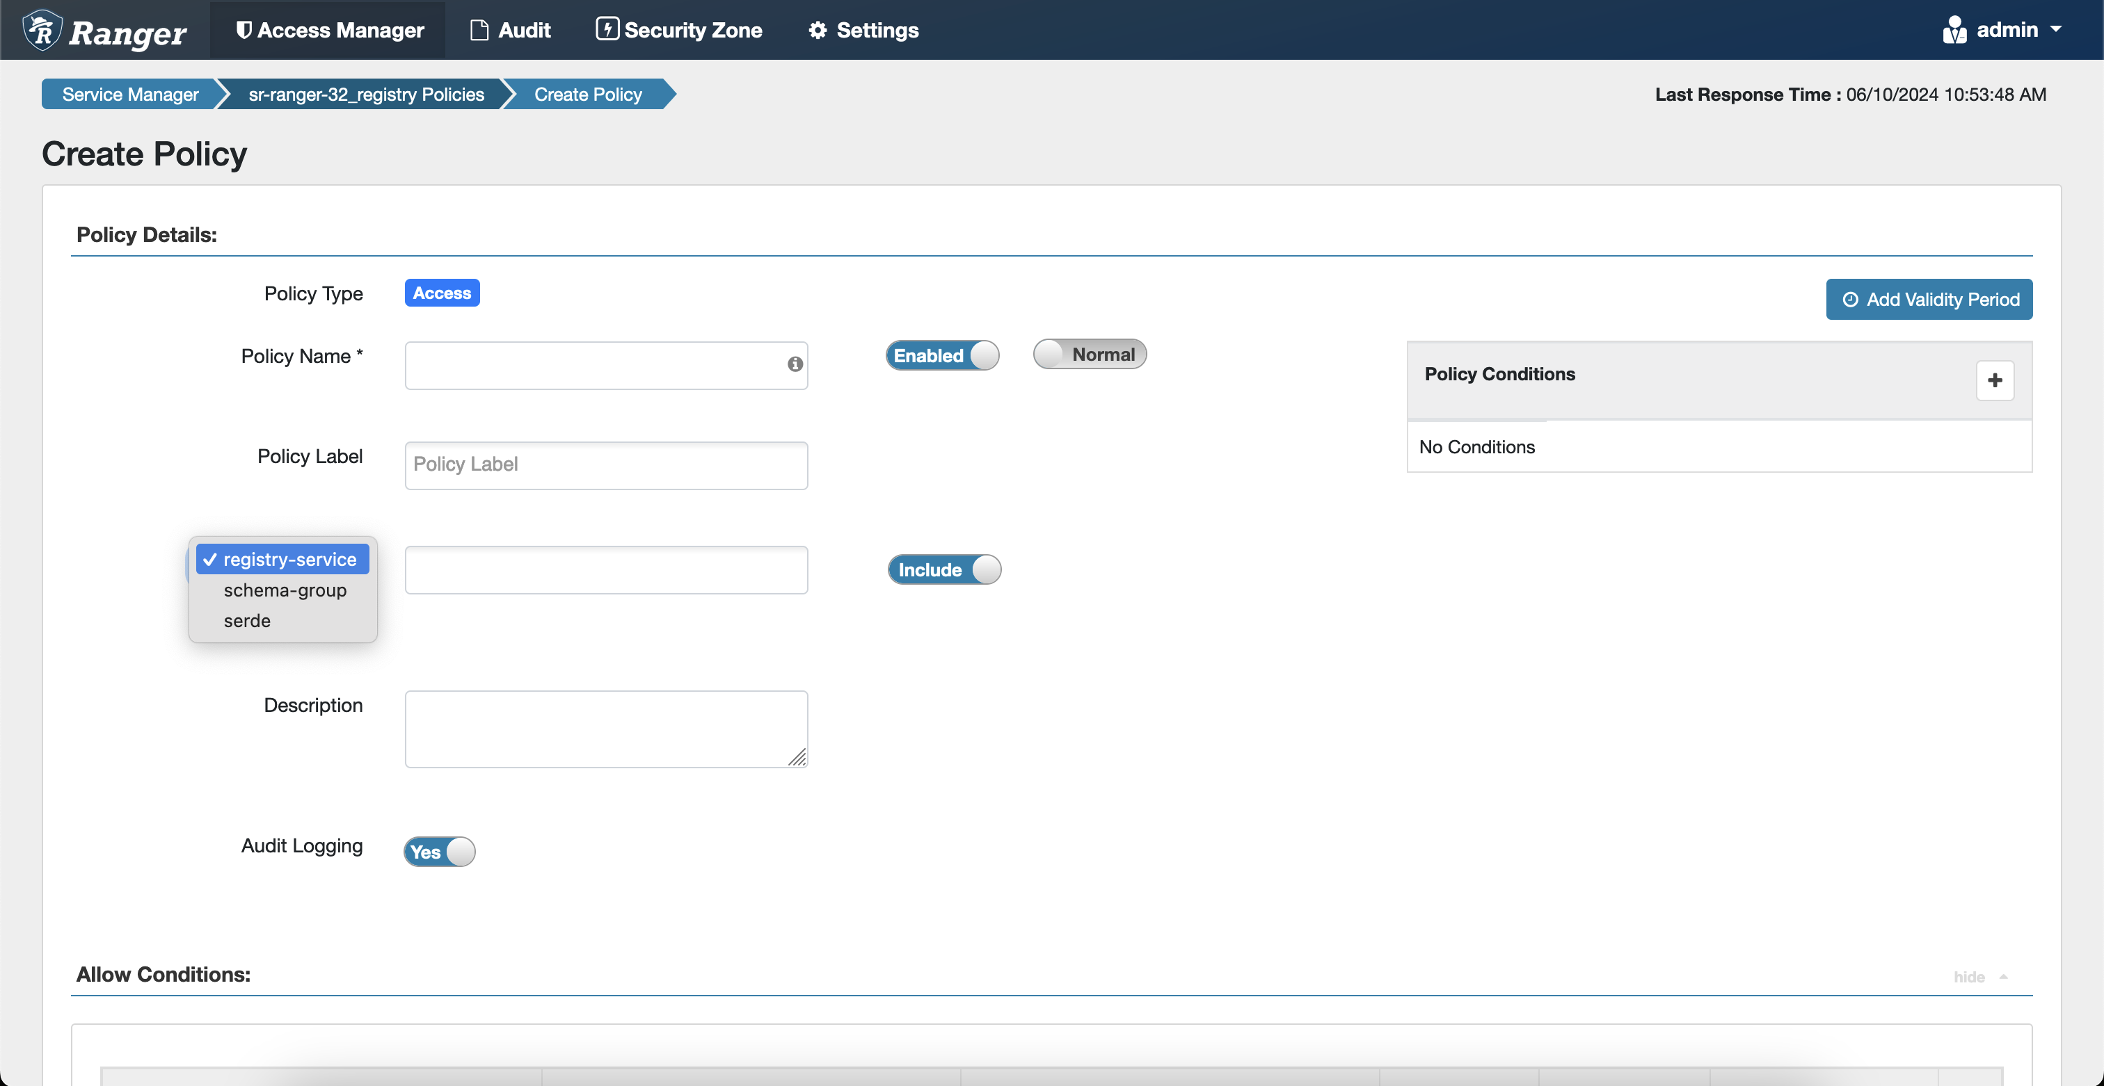Click the admin user avatar icon
The width and height of the screenshot is (2104, 1086).
pyautogui.click(x=1955, y=29)
